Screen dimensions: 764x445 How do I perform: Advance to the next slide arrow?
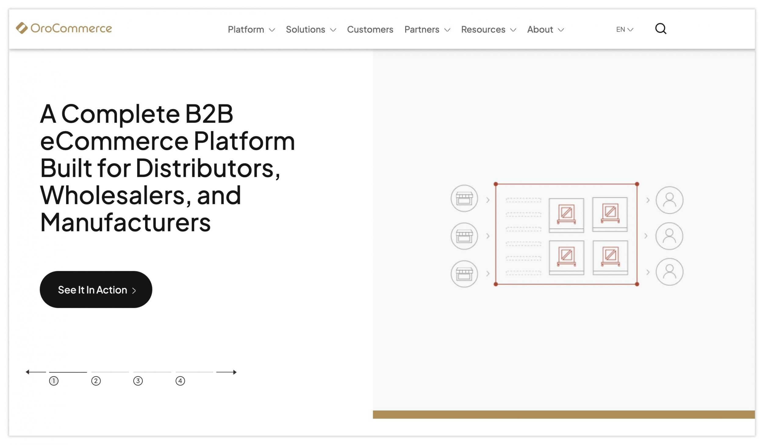click(x=226, y=372)
